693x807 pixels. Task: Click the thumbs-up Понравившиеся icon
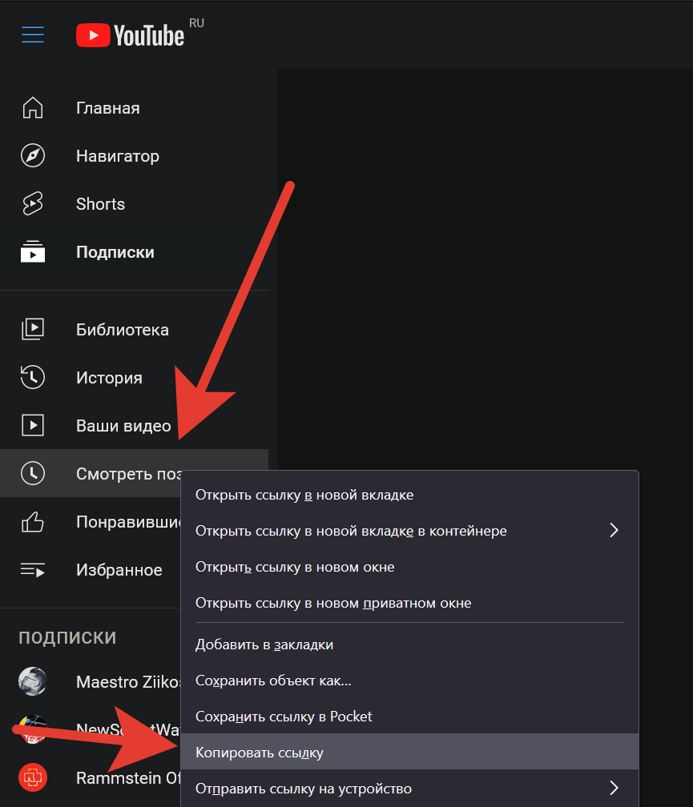point(33,522)
